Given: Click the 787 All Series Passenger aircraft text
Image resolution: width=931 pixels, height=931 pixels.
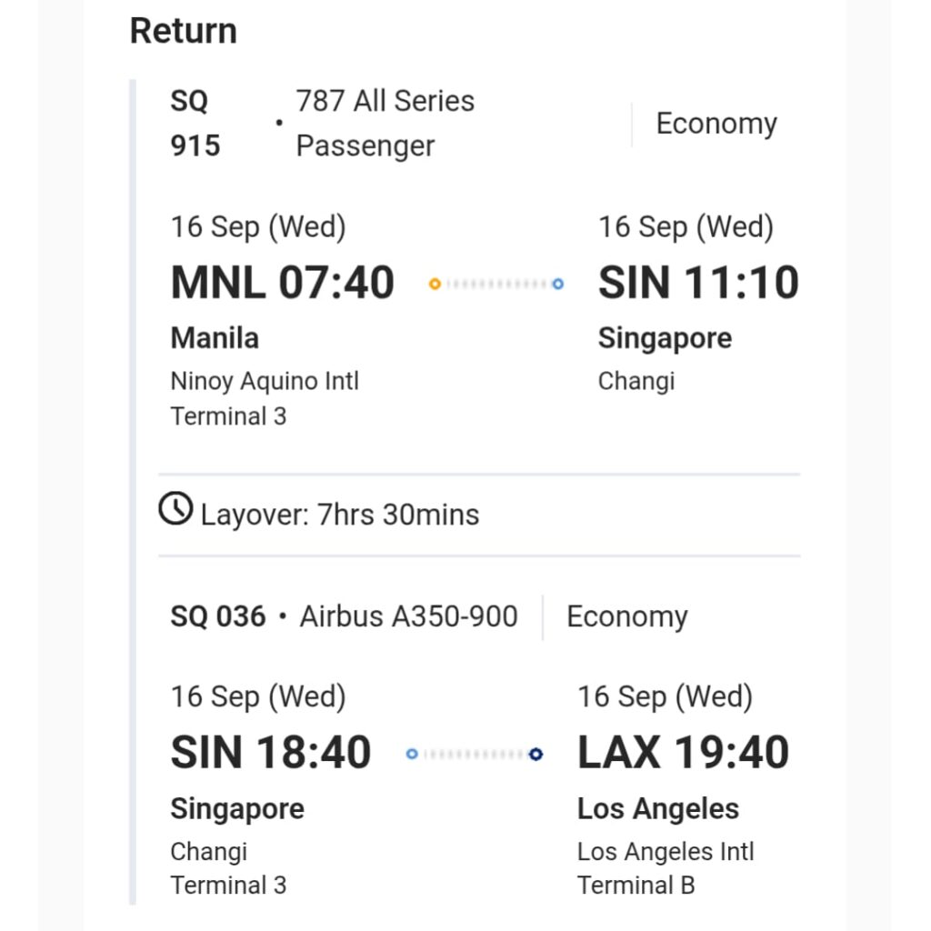Looking at the screenshot, I should pyautogui.click(x=385, y=123).
